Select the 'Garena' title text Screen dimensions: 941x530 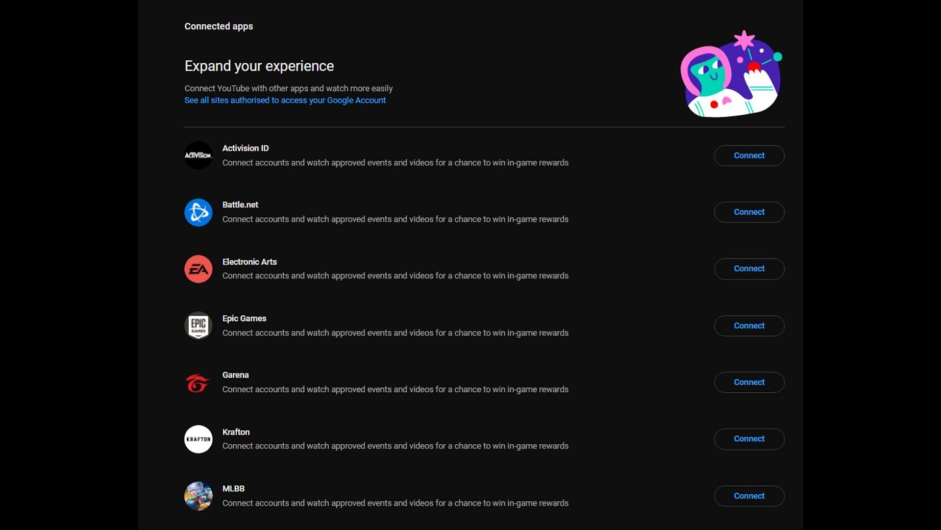[235, 375]
